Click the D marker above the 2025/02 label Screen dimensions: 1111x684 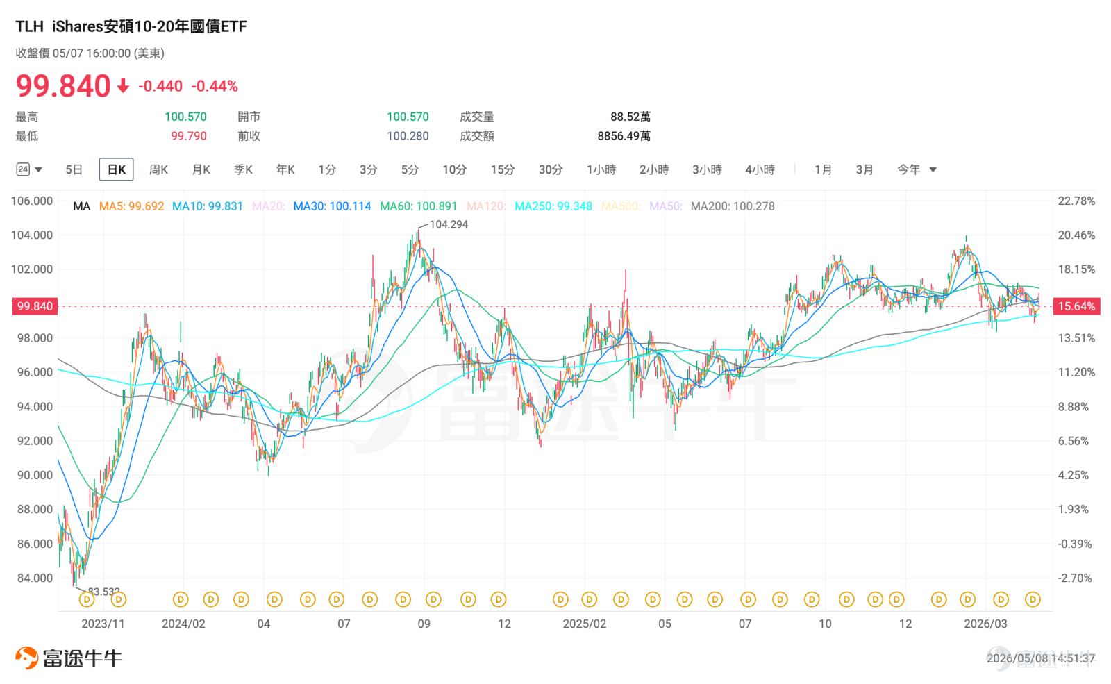coord(590,599)
